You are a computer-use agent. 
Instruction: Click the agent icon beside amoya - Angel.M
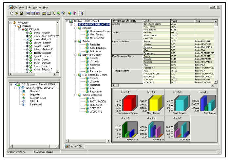(30, 33)
